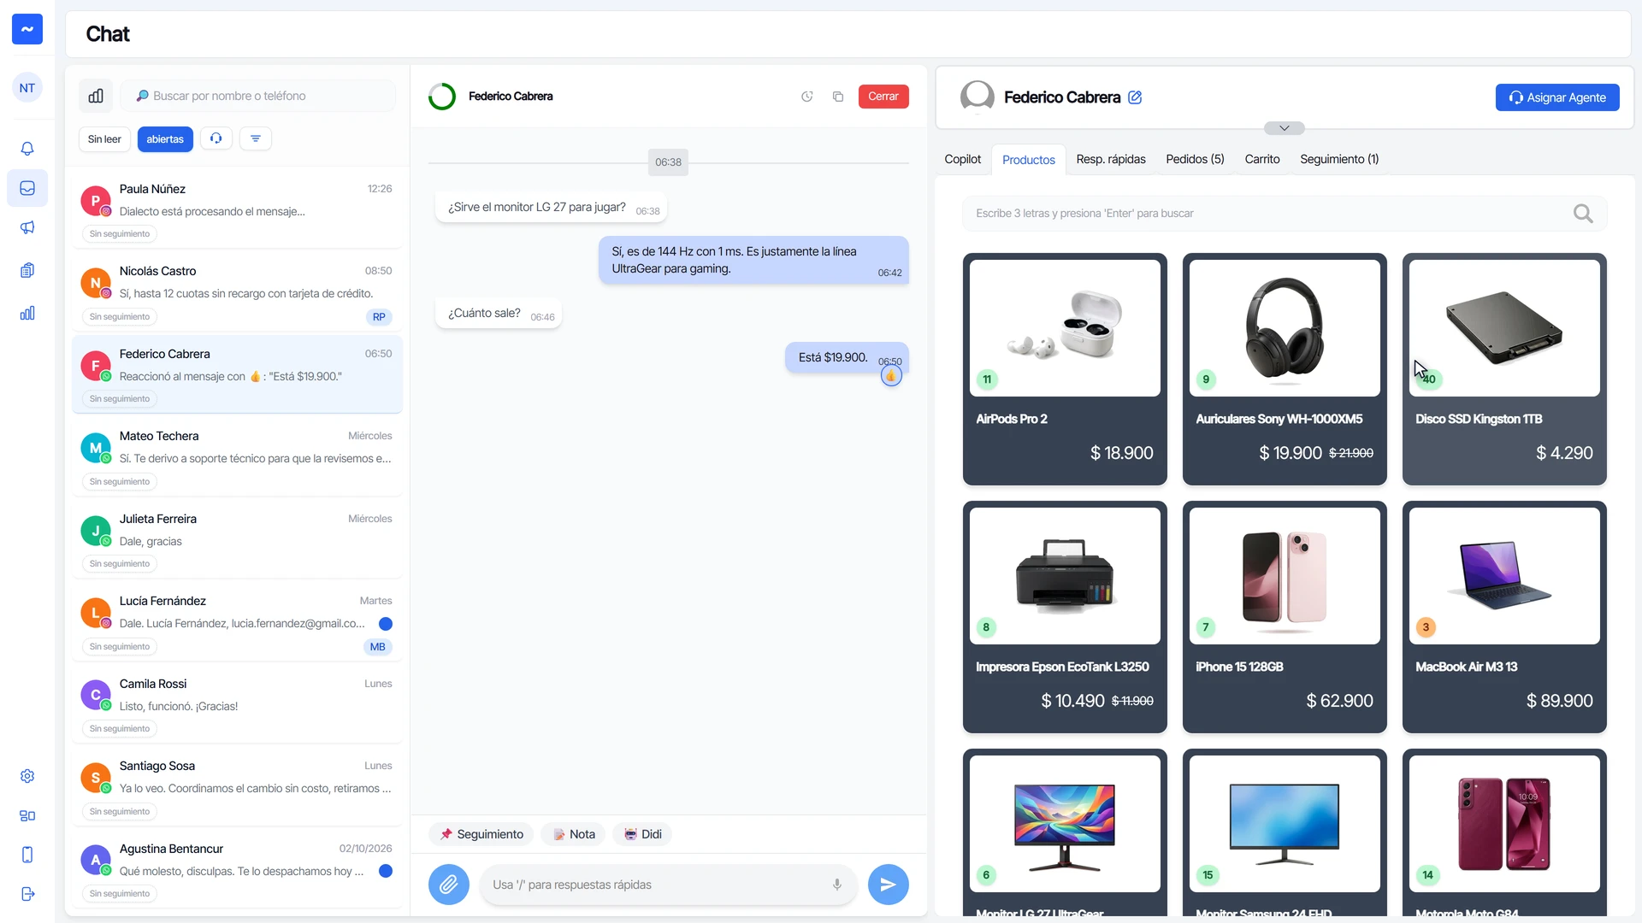Image resolution: width=1642 pixels, height=923 pixels.
Task: Click the Nota button
Action: click(574, 834)
